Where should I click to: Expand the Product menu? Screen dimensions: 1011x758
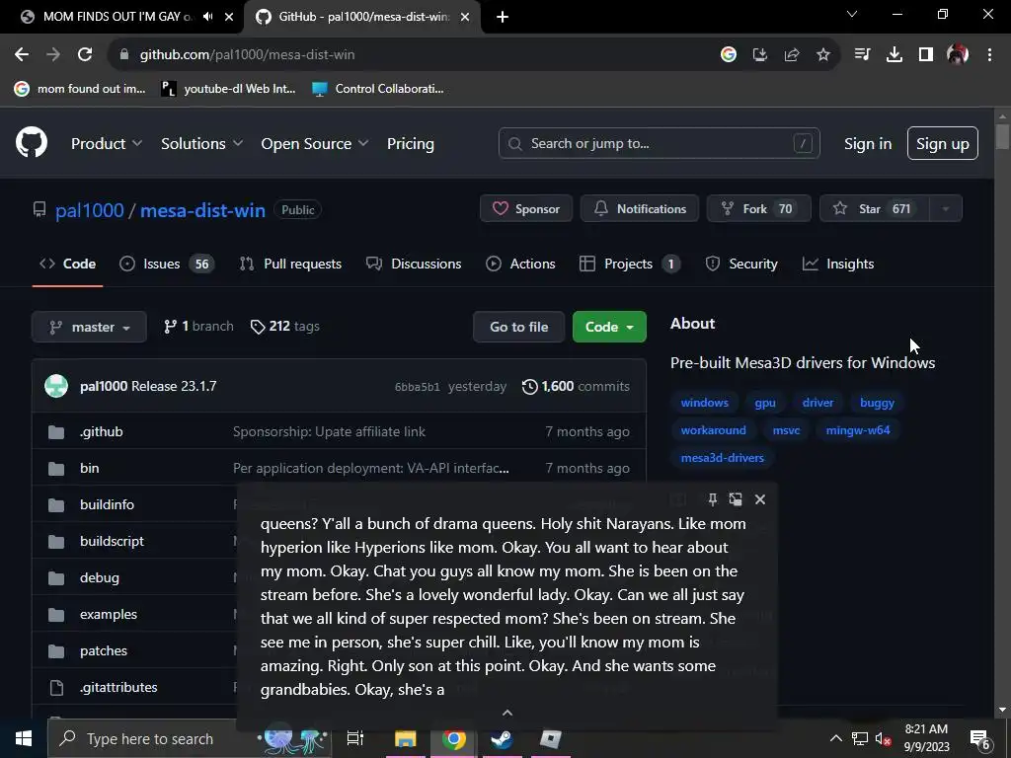[107, 144]
